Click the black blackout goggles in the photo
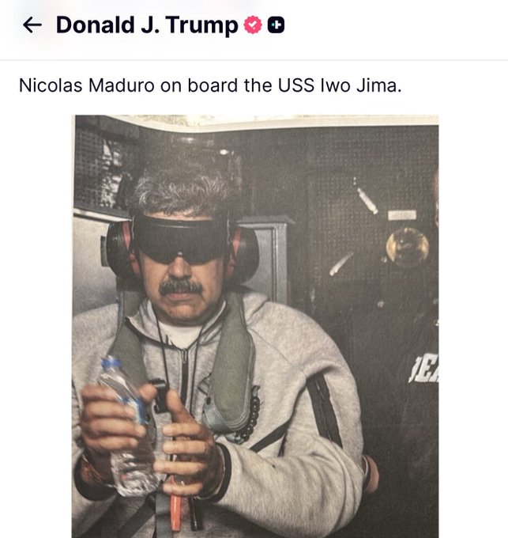This screenshot has height=538, width=508. pos(181,239)
